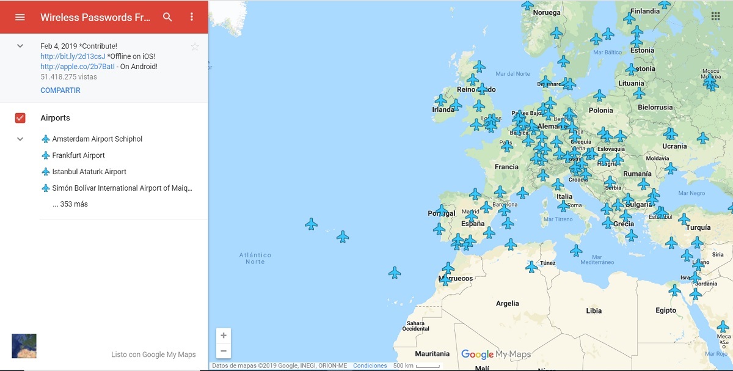The image size is (733, 371).
Task: Star this map with the star icon
Action: coord(195,46)
